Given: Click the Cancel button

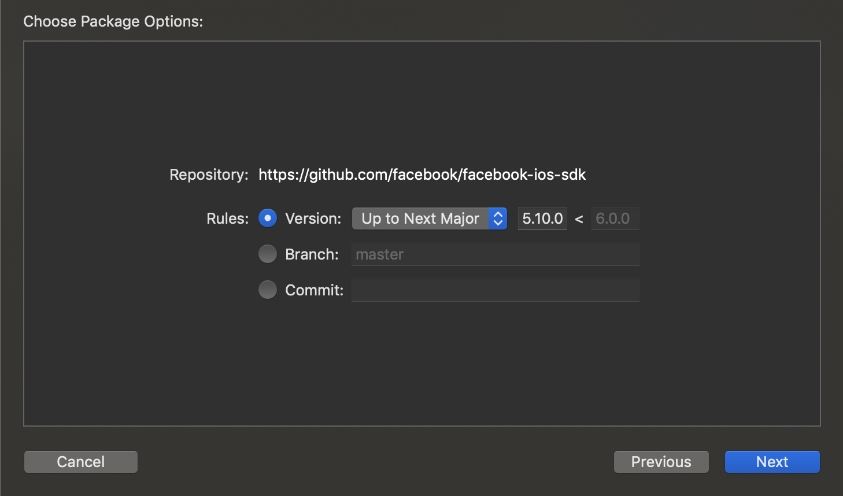Looking at the screenshot, I should [81, 462].
